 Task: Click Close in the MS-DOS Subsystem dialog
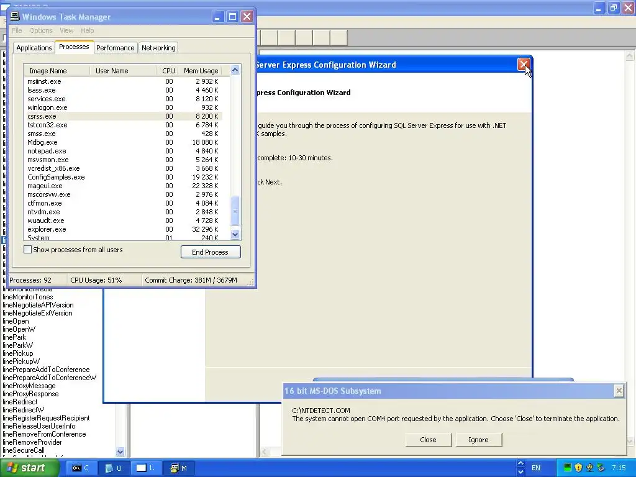[429, 440]
